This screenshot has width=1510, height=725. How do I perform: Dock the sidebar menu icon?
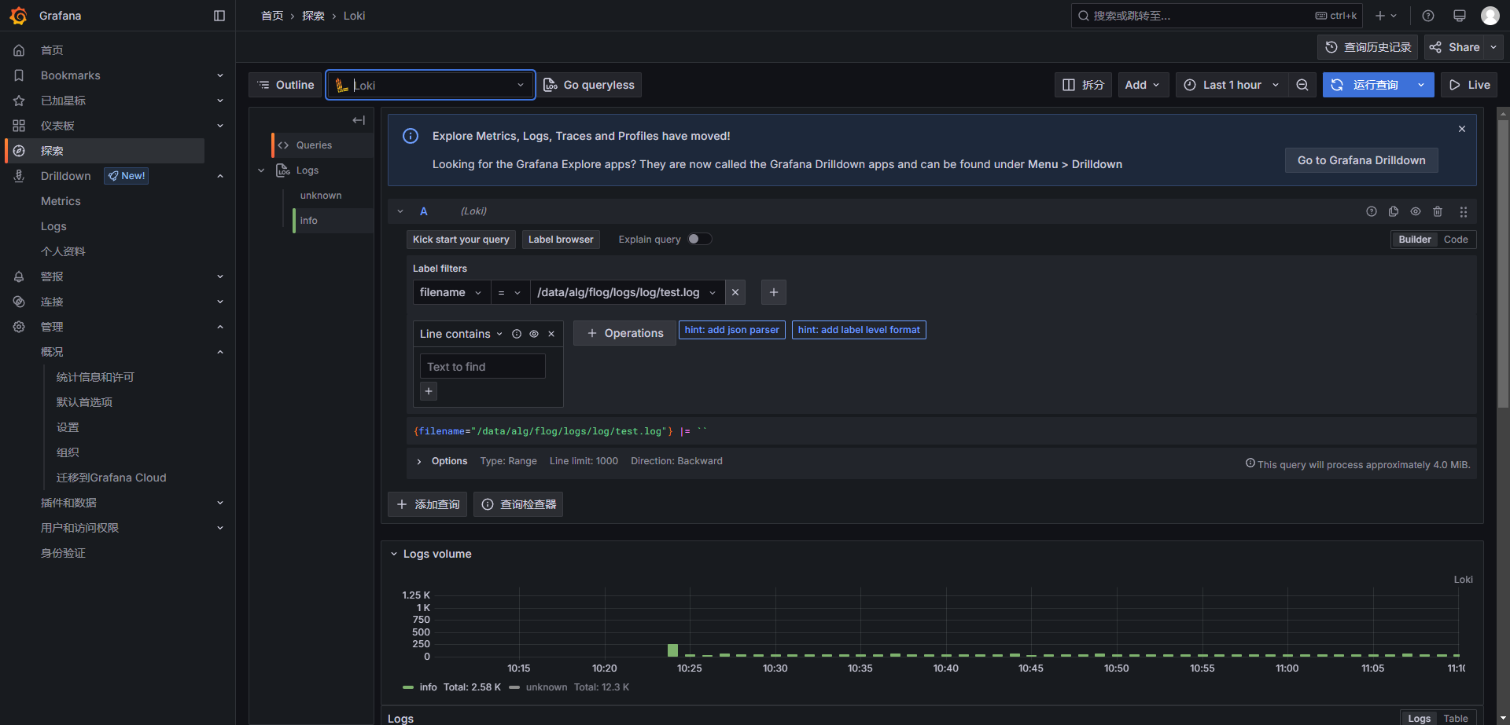point(219,16)
